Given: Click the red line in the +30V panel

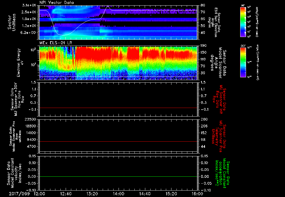Looking at the screenshot, I should [118, 108].
